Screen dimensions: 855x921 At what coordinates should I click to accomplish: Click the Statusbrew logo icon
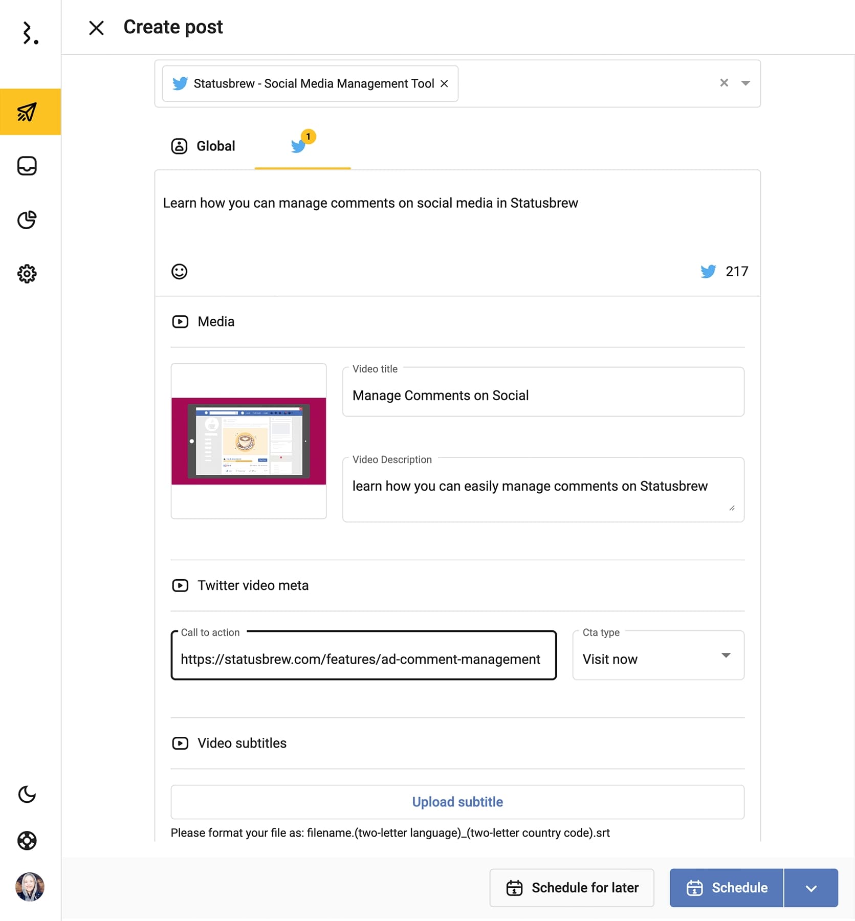pos(30,33)
